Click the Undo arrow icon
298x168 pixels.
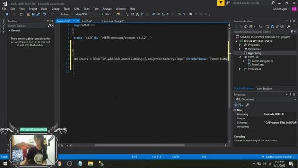coord(45,14)
